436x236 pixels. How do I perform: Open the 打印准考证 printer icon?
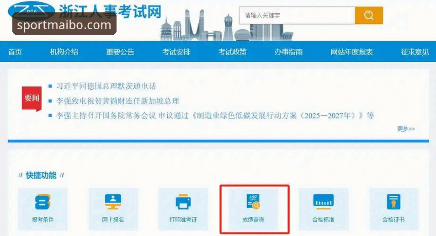(x=183, y=202)
